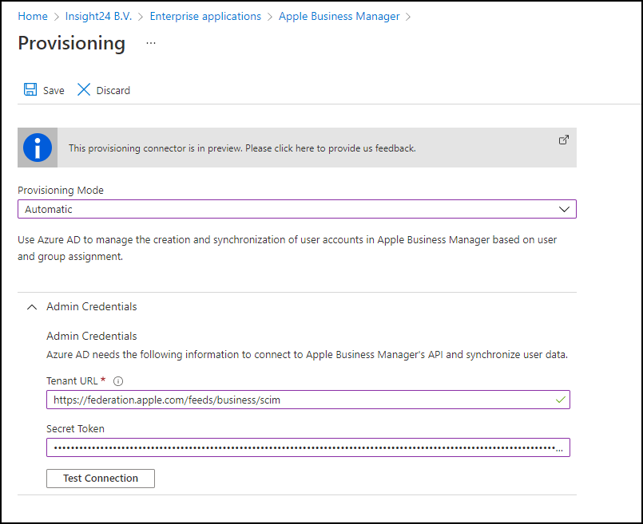Click the Admin Credentials section header
Screen dimensions: 643x524
point(91,306)
